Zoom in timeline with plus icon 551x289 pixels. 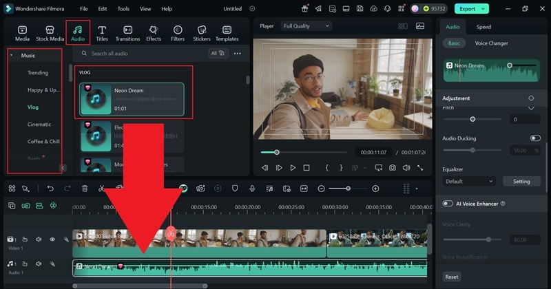coord(375,189)
